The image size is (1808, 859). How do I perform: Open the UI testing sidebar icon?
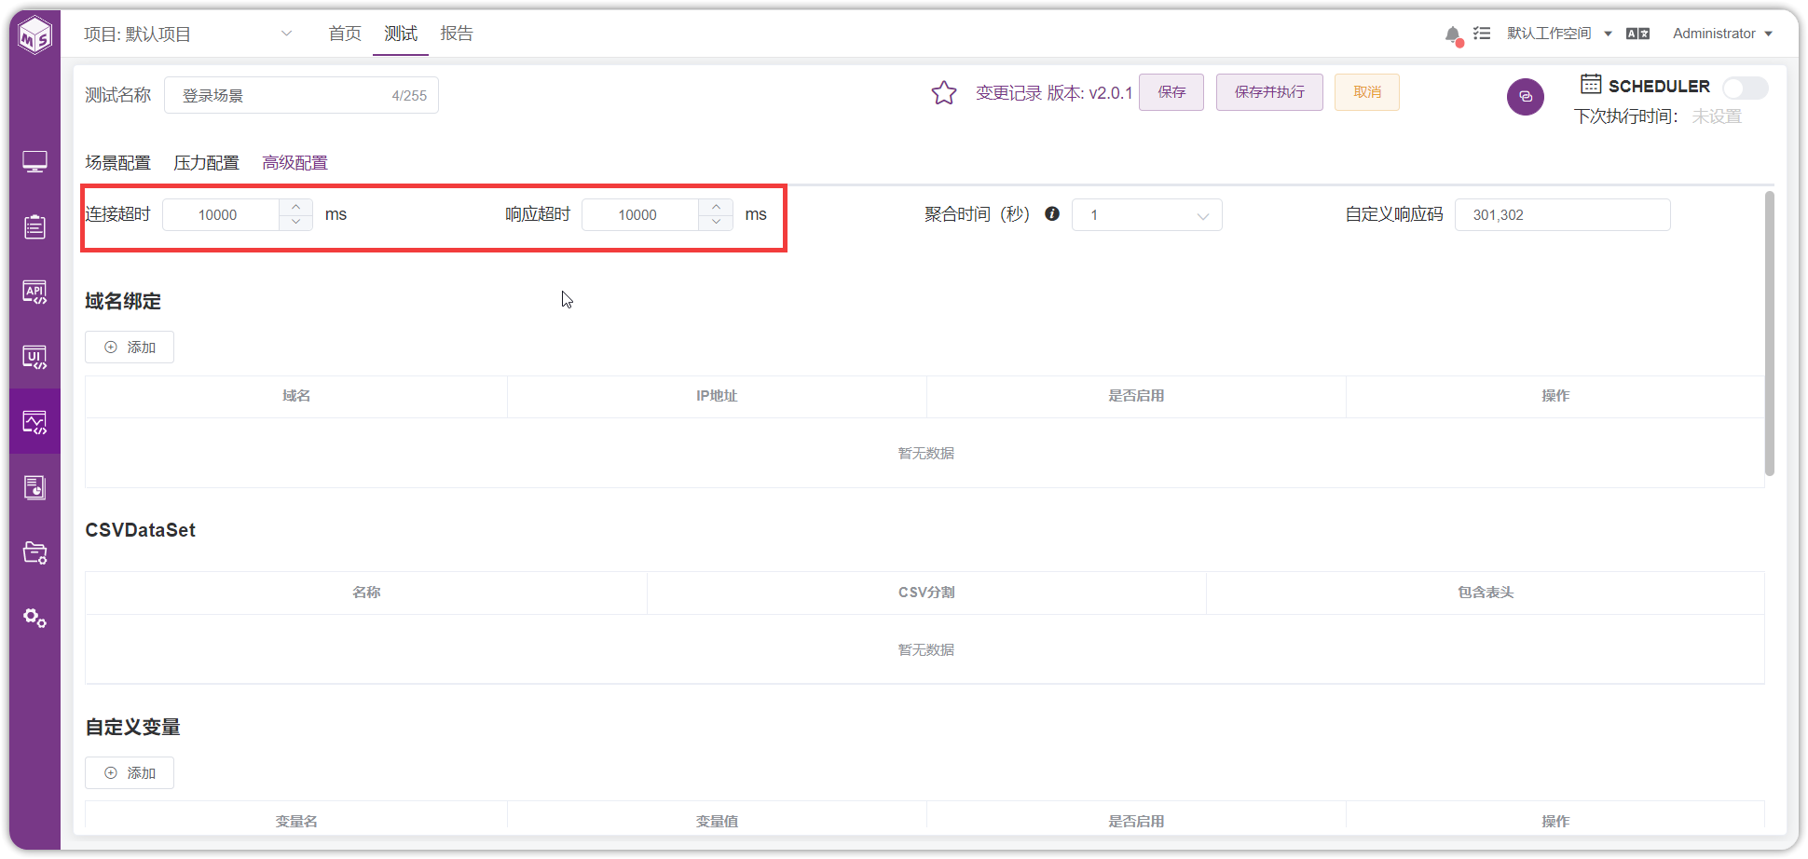point(34,357)
